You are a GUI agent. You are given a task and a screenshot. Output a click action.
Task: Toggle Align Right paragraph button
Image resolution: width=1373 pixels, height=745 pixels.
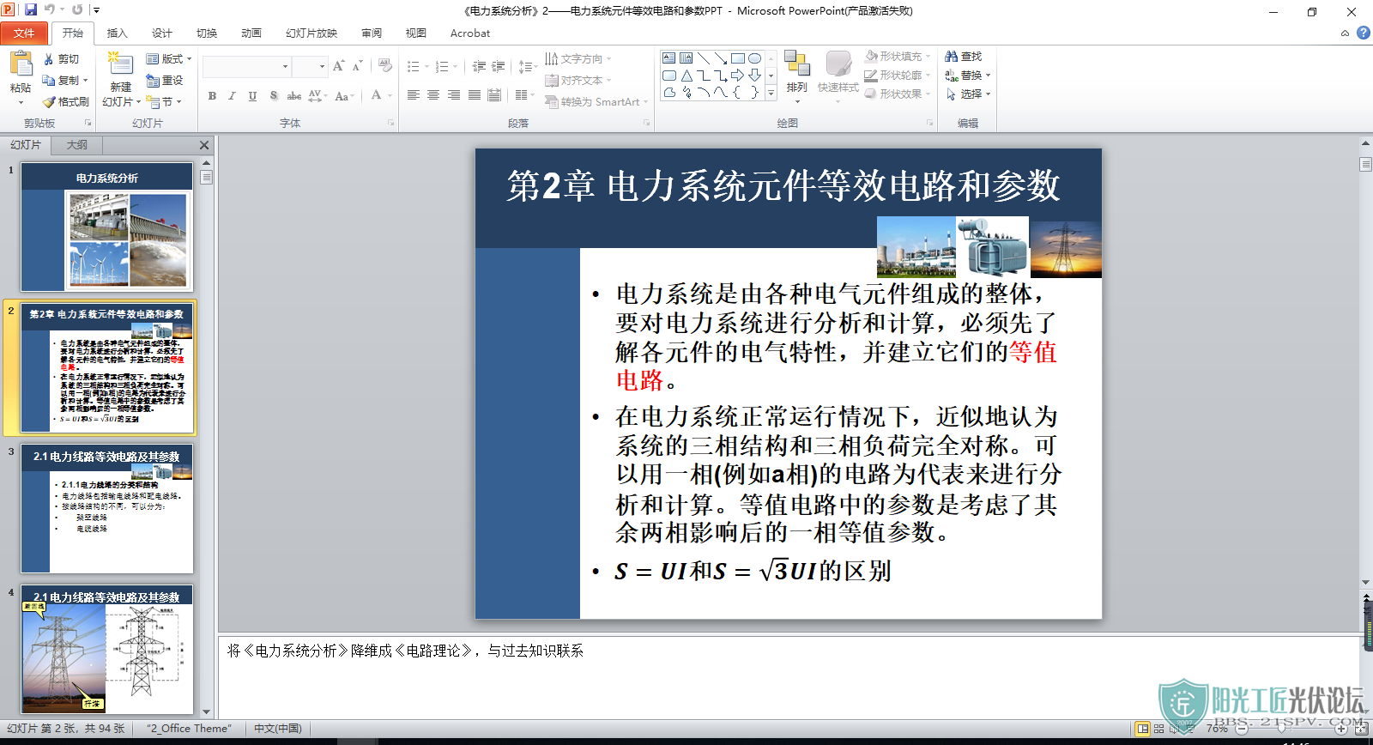point(454,95)
